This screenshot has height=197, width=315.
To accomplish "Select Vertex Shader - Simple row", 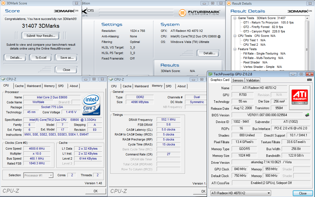I will (x=262, y=67).
